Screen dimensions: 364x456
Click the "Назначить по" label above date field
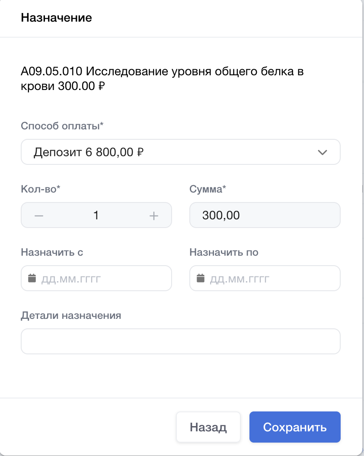[224, 252]
